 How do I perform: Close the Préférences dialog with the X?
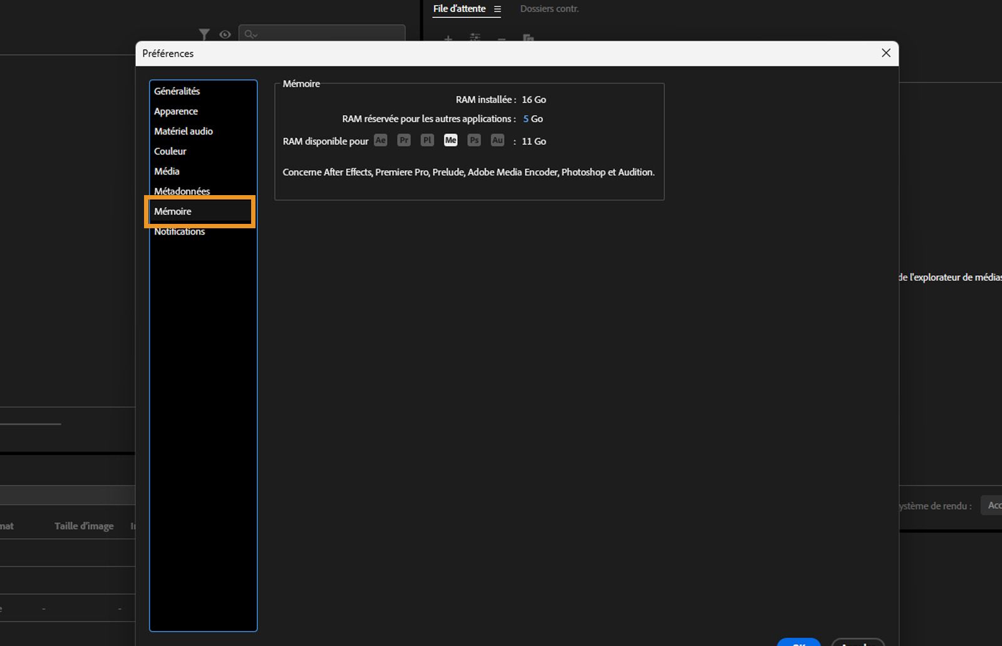tap(886, 53)
